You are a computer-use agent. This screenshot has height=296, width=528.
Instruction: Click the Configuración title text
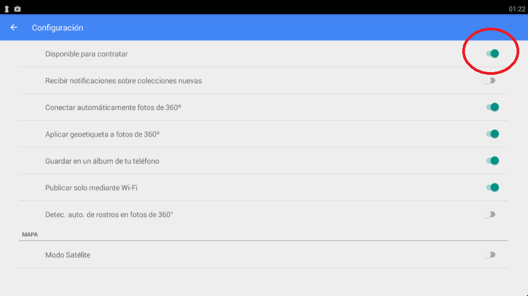[58, 28]
